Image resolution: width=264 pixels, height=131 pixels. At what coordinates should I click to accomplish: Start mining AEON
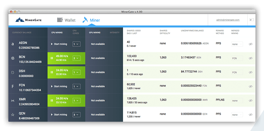coord(59,44)
